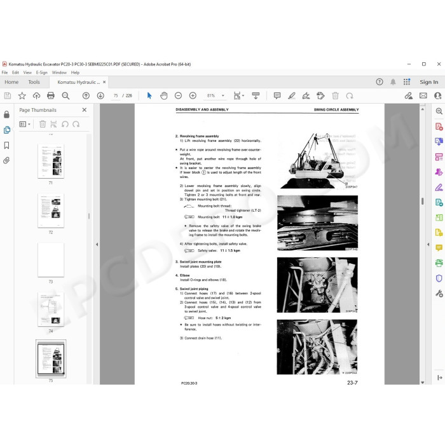Click the page number input field
Image resolution: width=445 pixels, height=445 pixels.
pos(116,96)
